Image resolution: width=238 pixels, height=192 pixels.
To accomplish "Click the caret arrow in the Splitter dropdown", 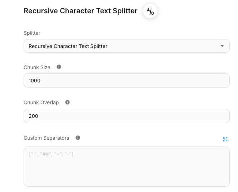I will (x=222, y=46).
